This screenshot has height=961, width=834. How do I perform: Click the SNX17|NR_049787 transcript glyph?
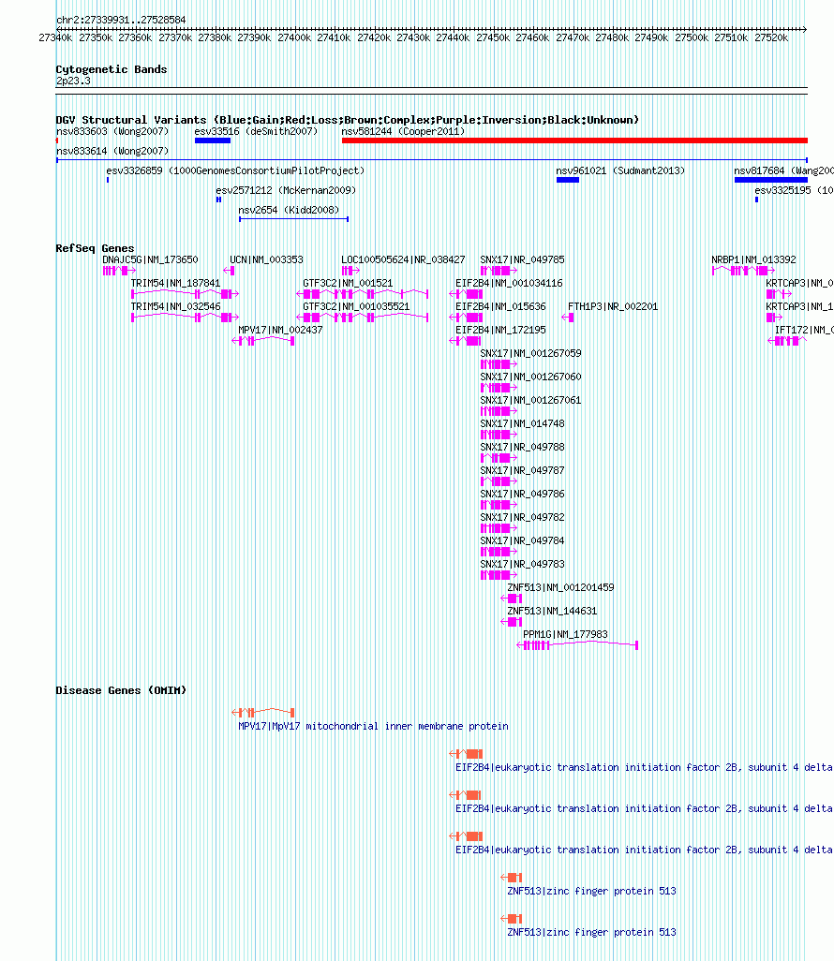point(499,481)
